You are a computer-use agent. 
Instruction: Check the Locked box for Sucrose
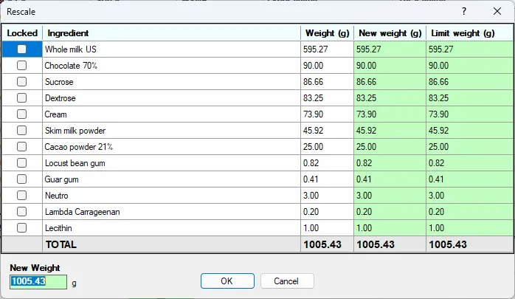click(x=21, y=81)
